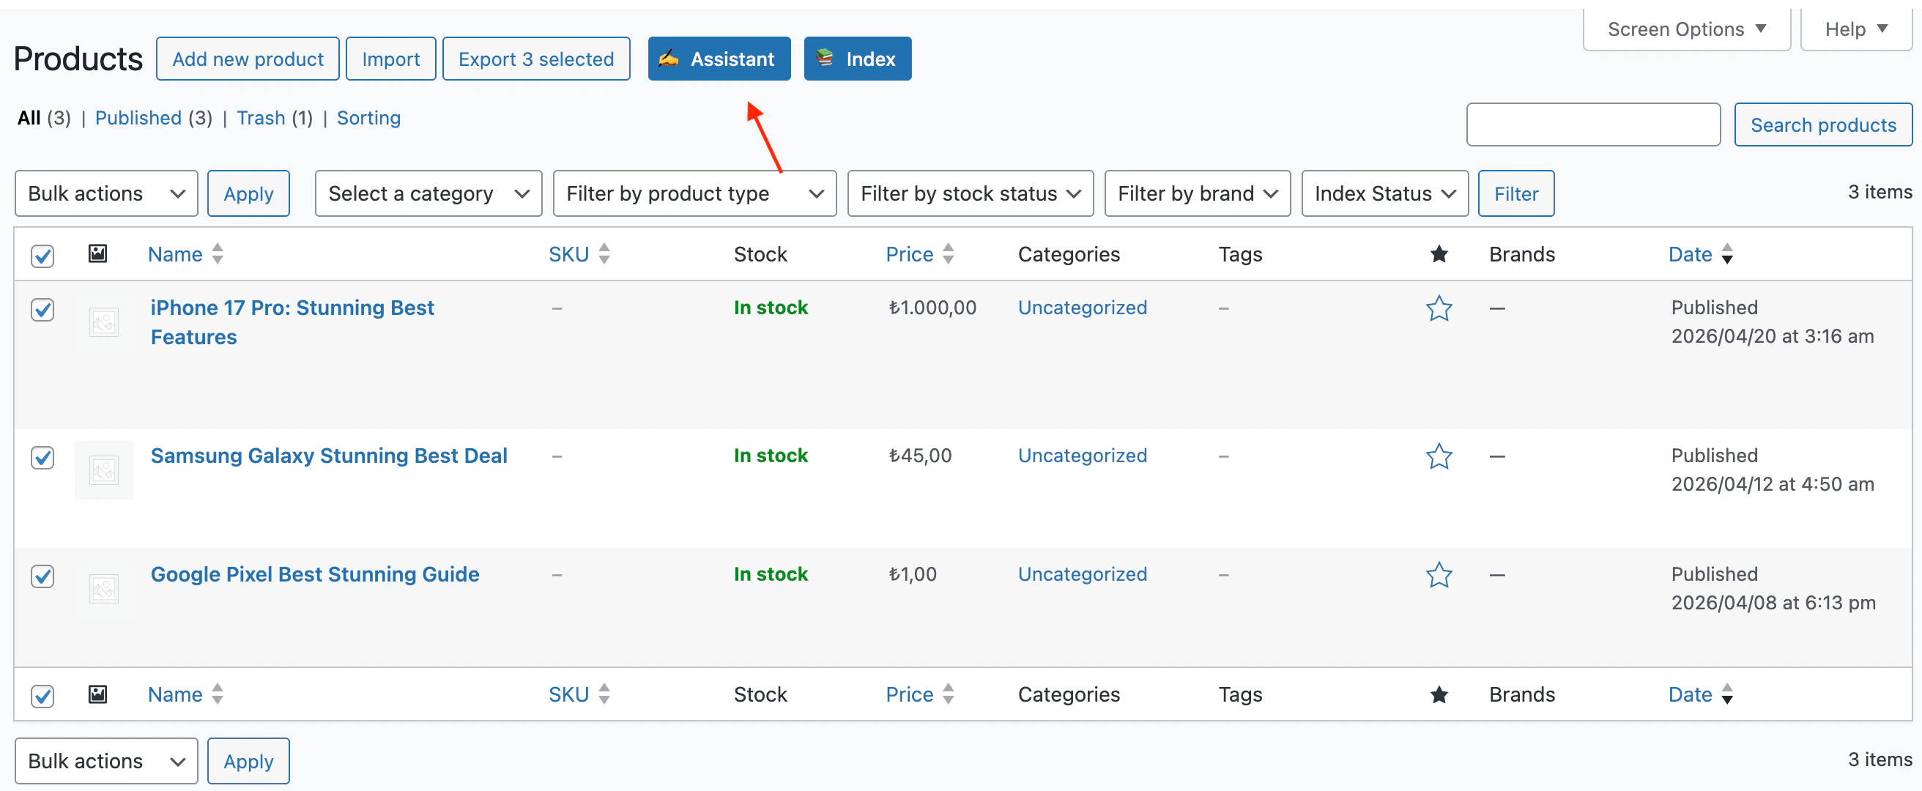Open Samsung Galaxy Stunning Best Deal

point(329,456)
